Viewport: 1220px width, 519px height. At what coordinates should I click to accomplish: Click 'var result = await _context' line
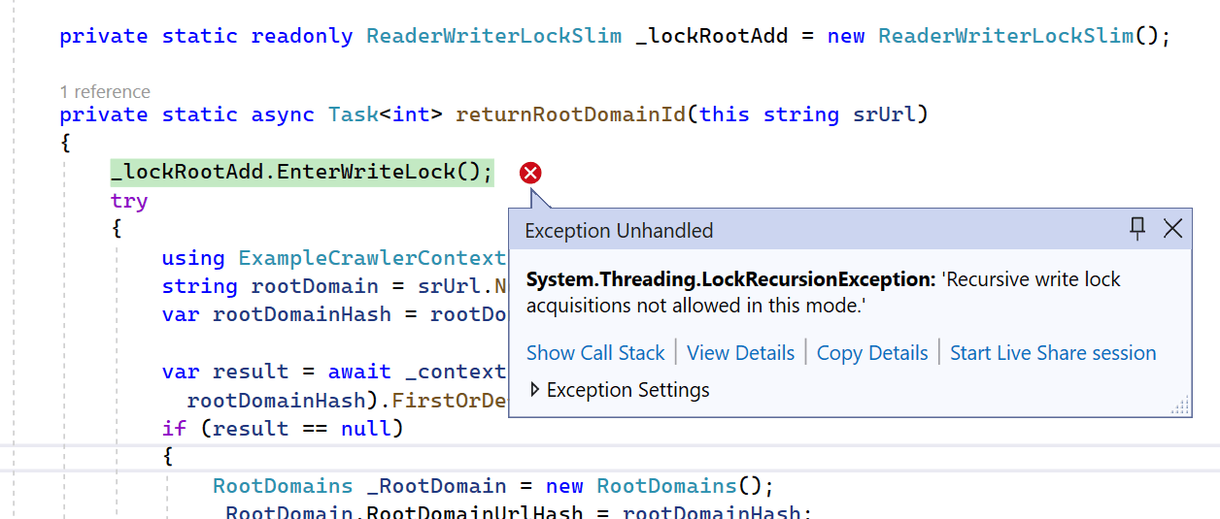click(334, 372)
